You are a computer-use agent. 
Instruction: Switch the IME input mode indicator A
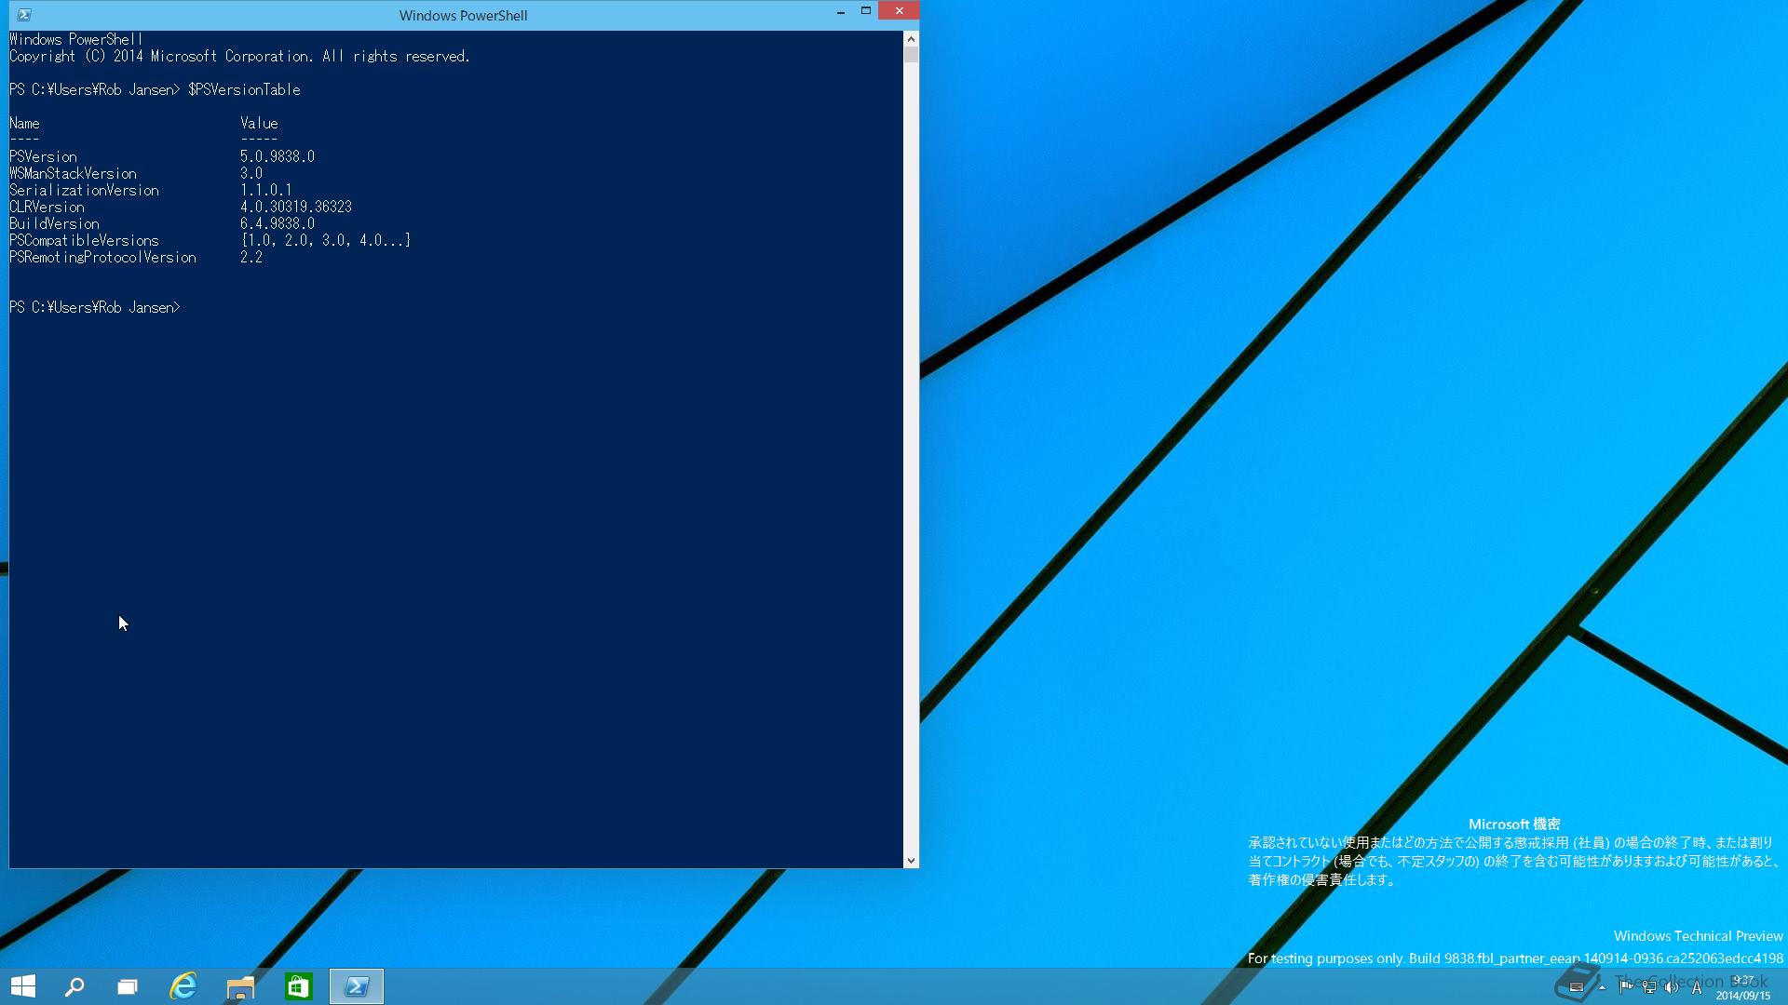coord(1697,987)
